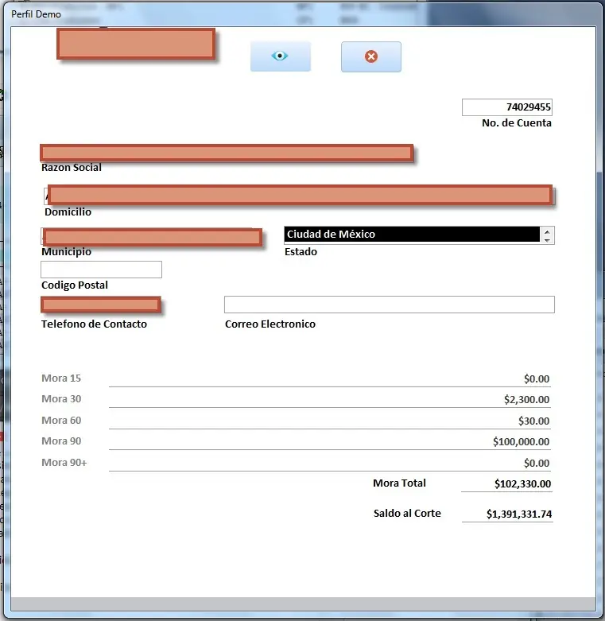Click the Codigo Postal input field
The height and width of the screenshot is (621, 605).
pos(101,270)
